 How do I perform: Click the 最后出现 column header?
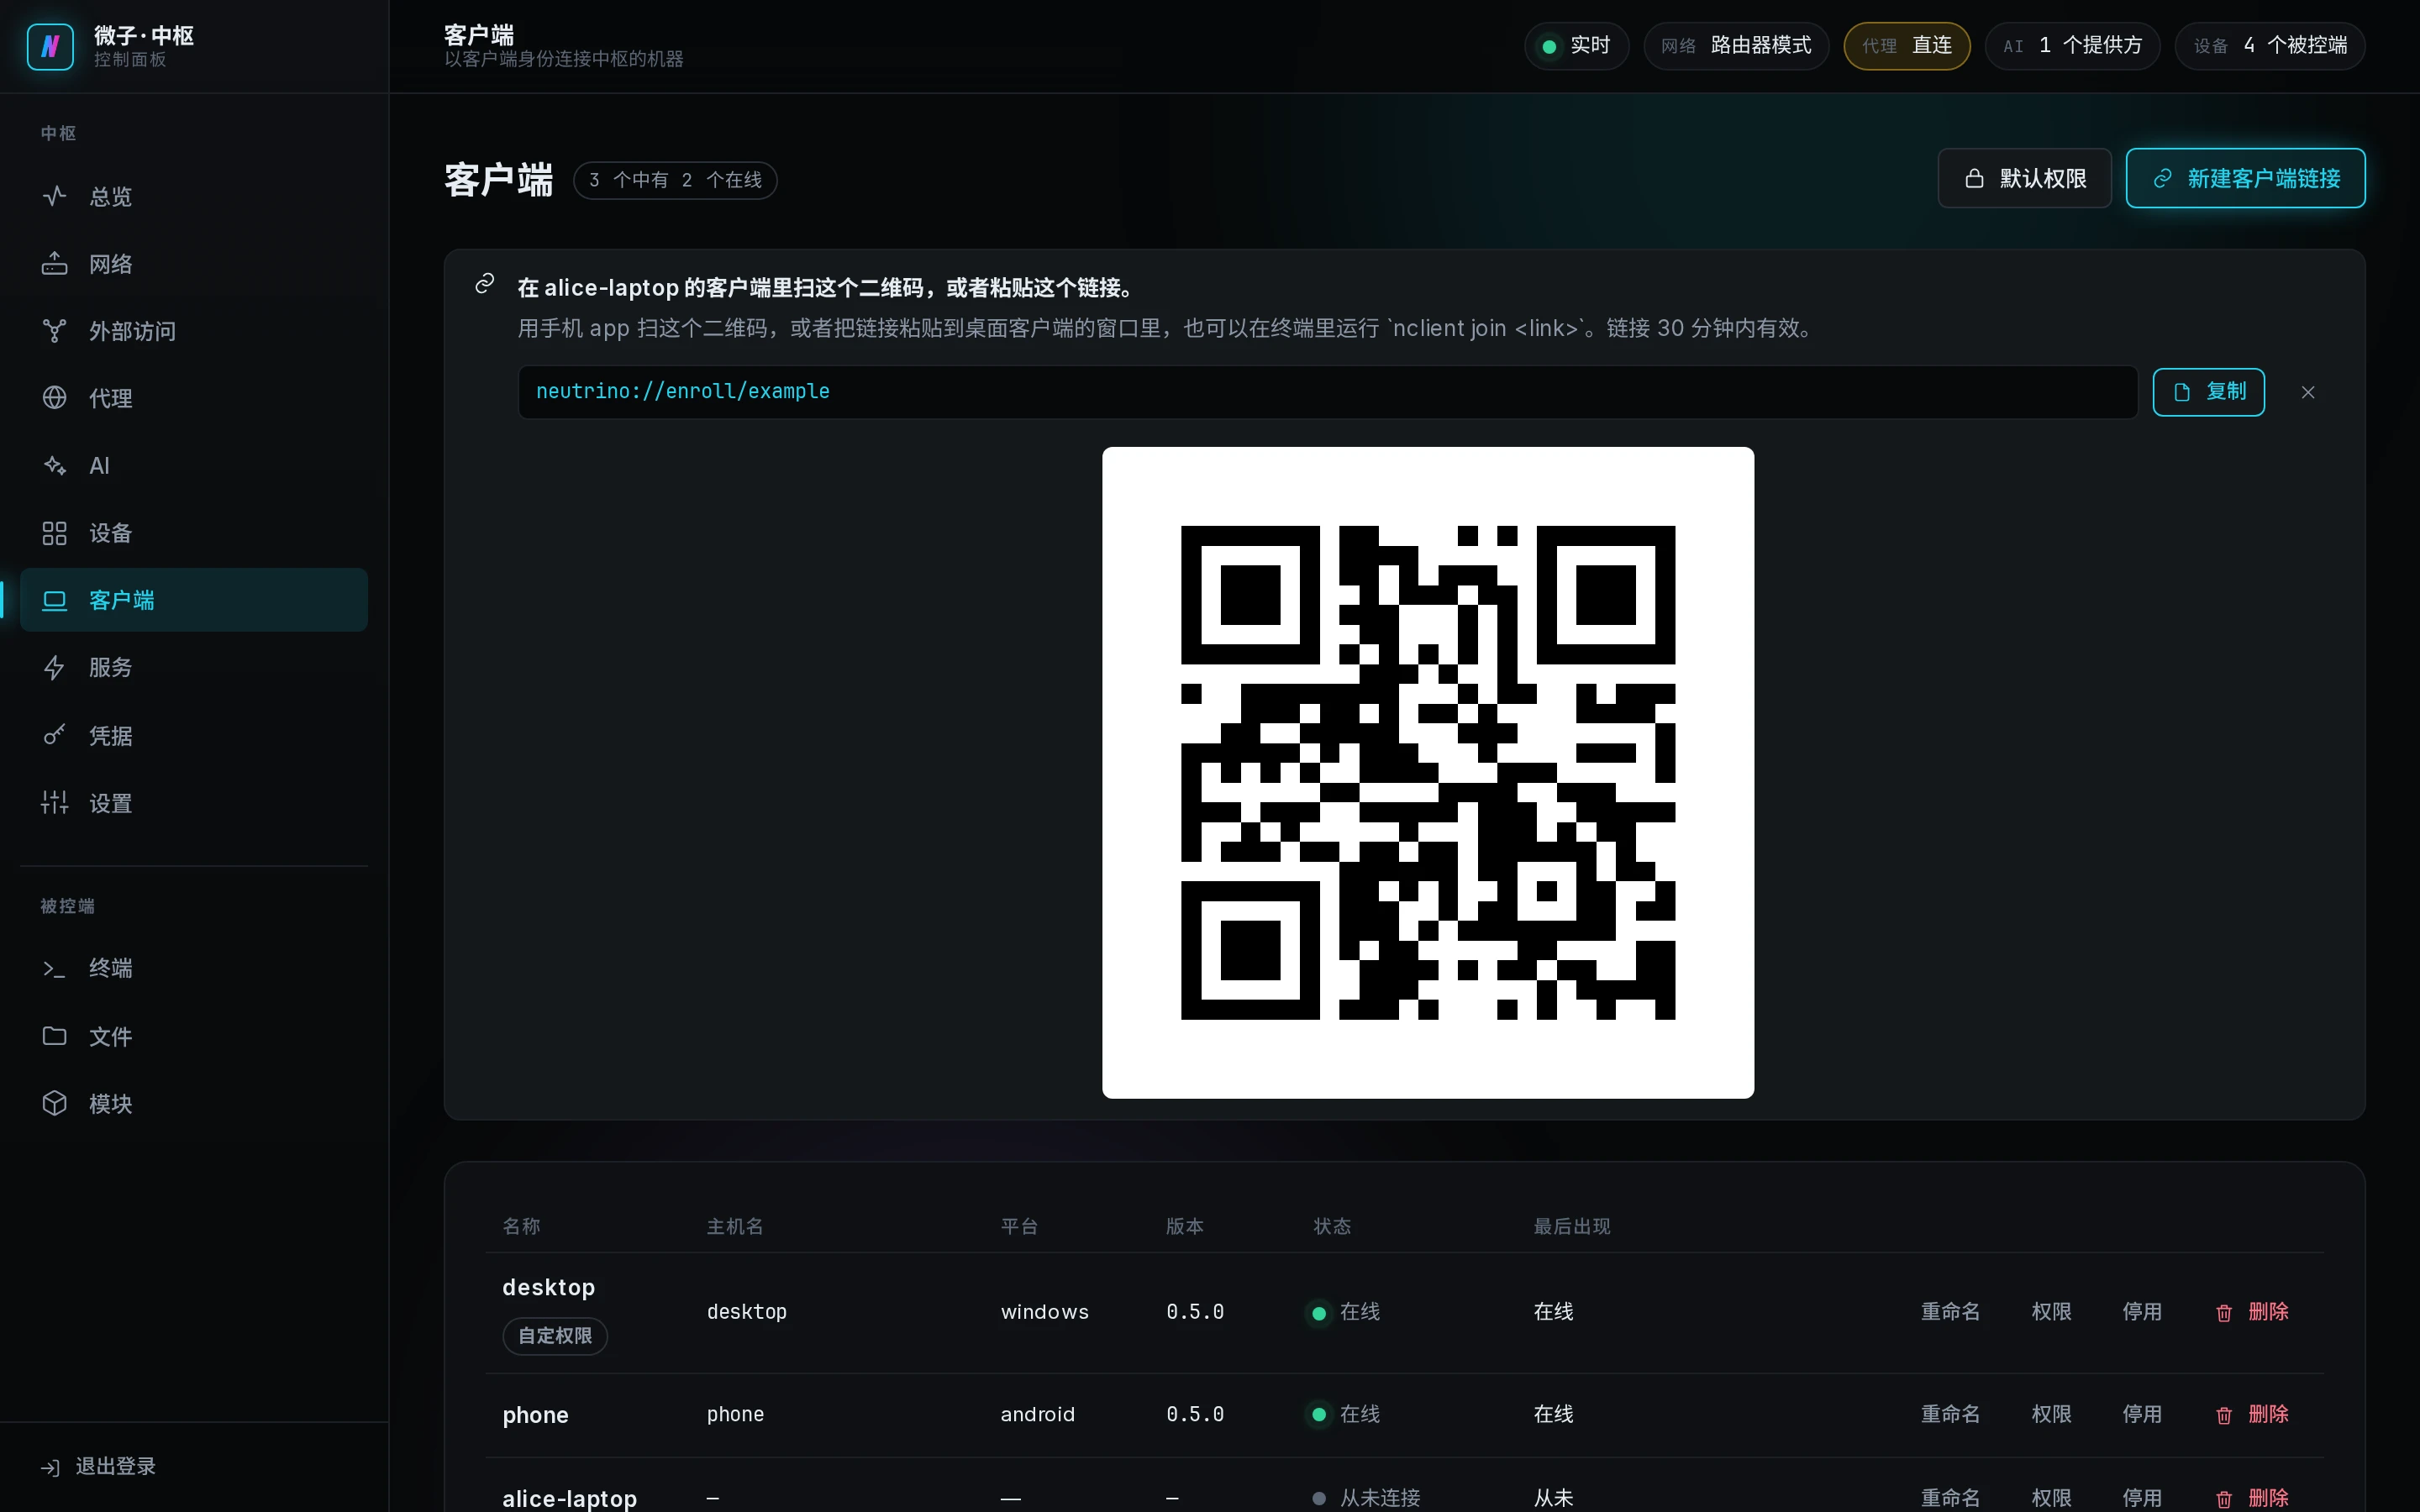(x=1572, y=1227)
